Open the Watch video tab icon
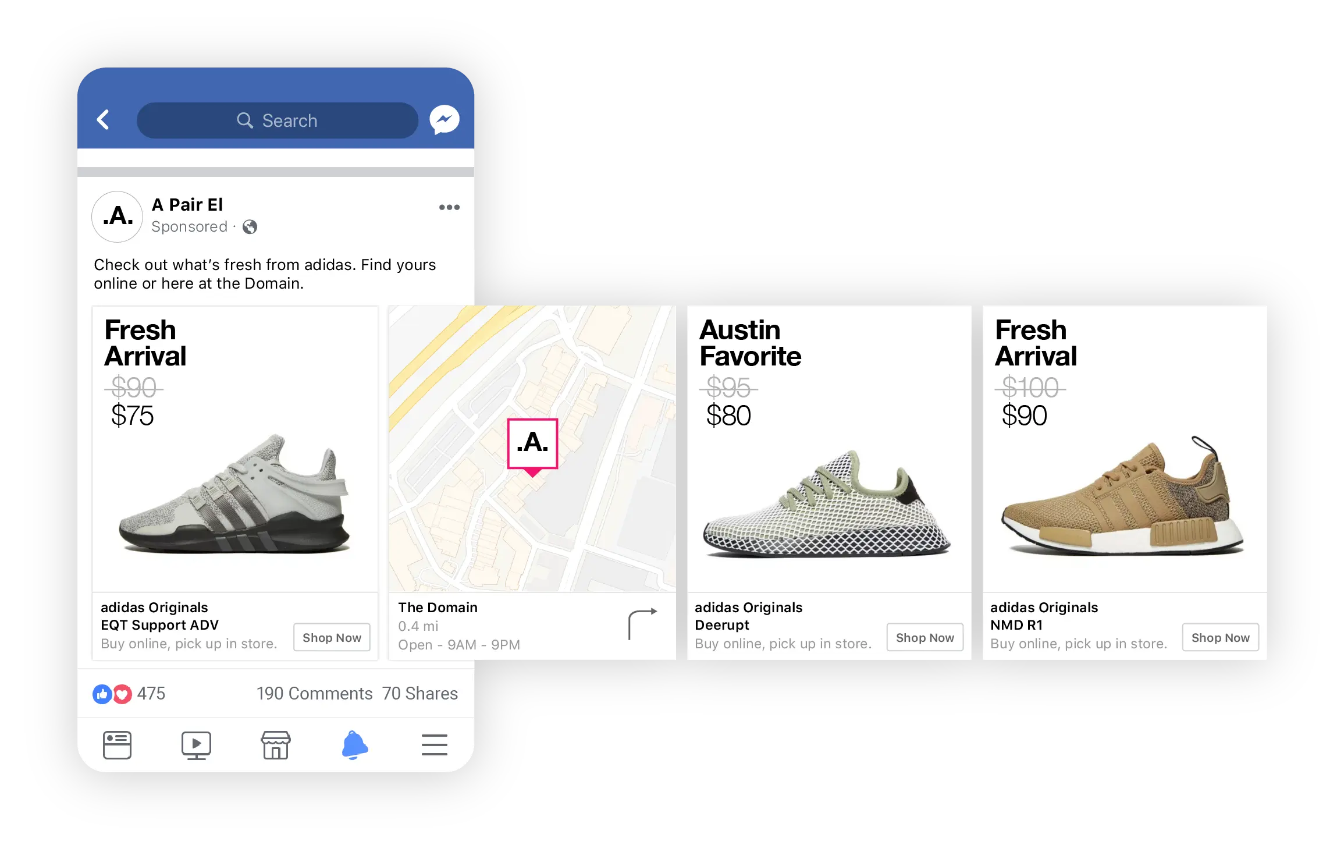 point(196,745)
